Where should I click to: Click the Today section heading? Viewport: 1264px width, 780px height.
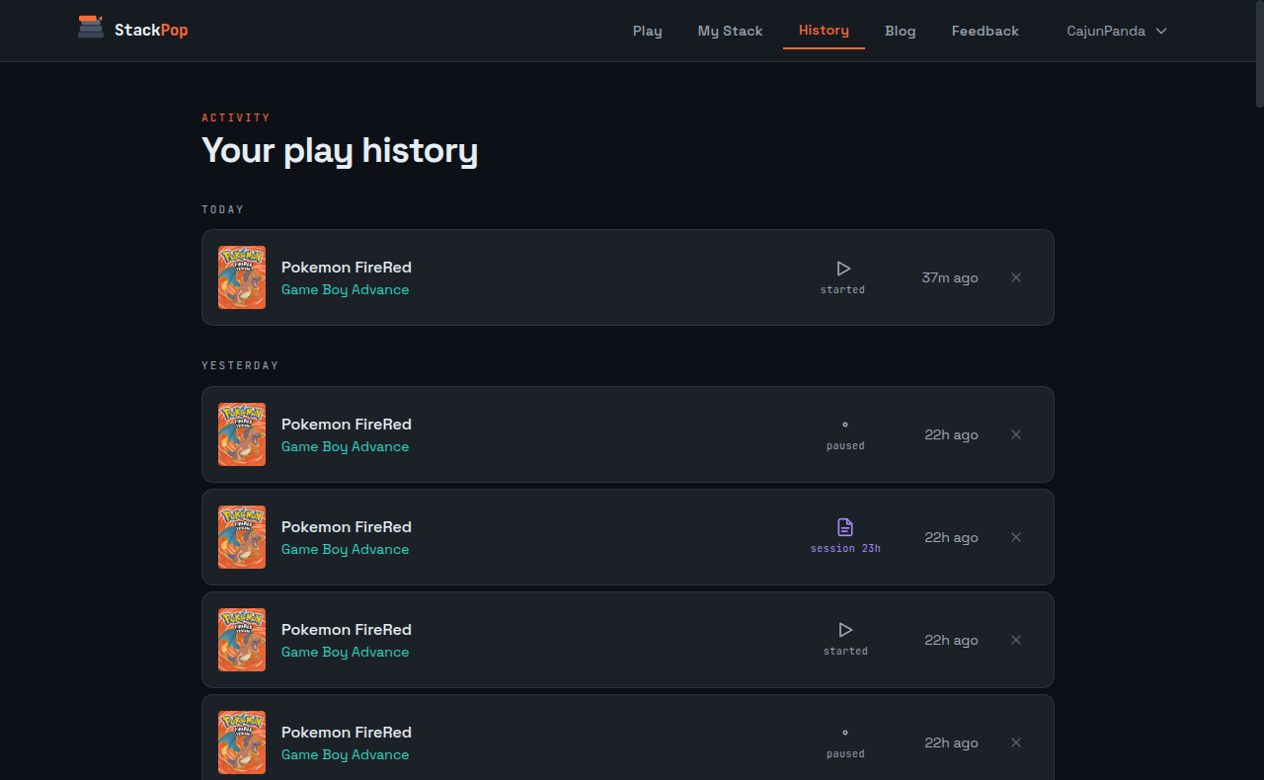point(222,209)
